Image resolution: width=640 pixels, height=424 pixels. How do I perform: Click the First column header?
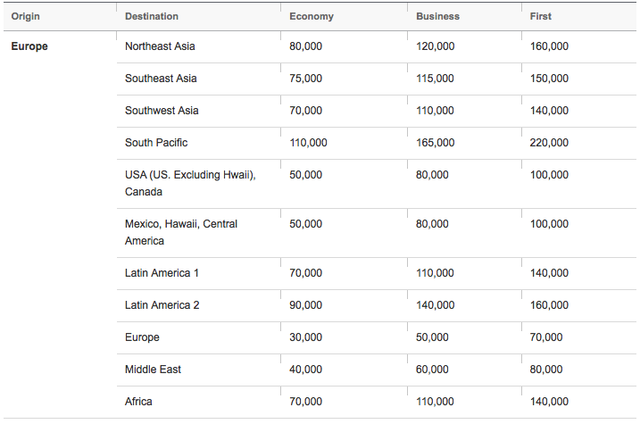tap(541, 16)
